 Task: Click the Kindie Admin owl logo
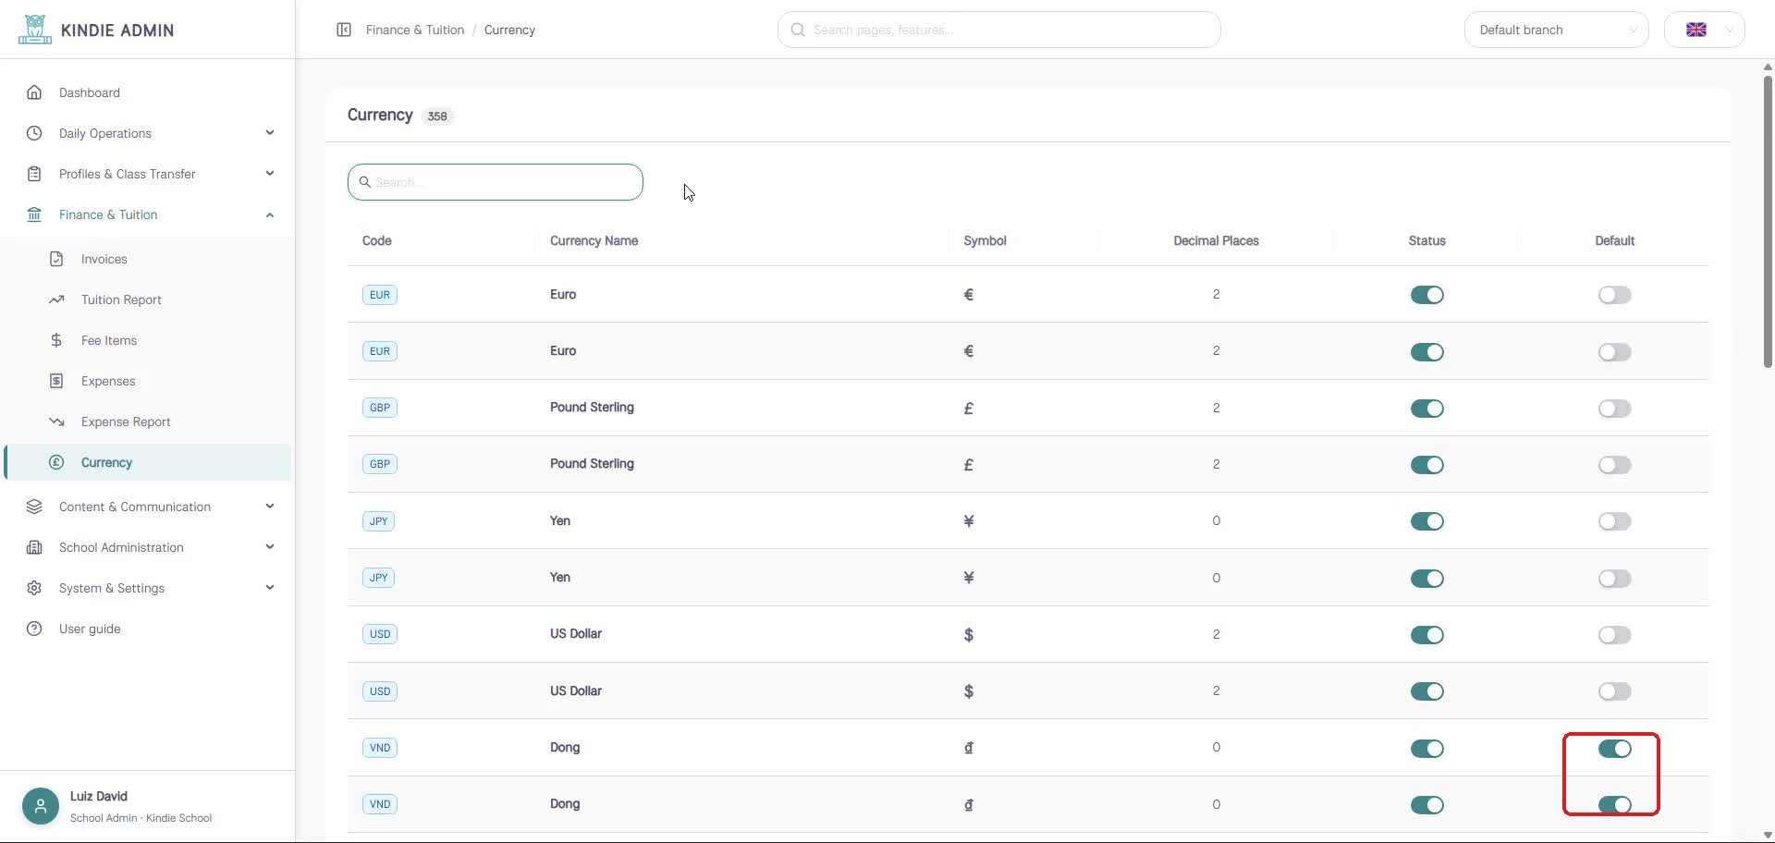coord(34,30)
